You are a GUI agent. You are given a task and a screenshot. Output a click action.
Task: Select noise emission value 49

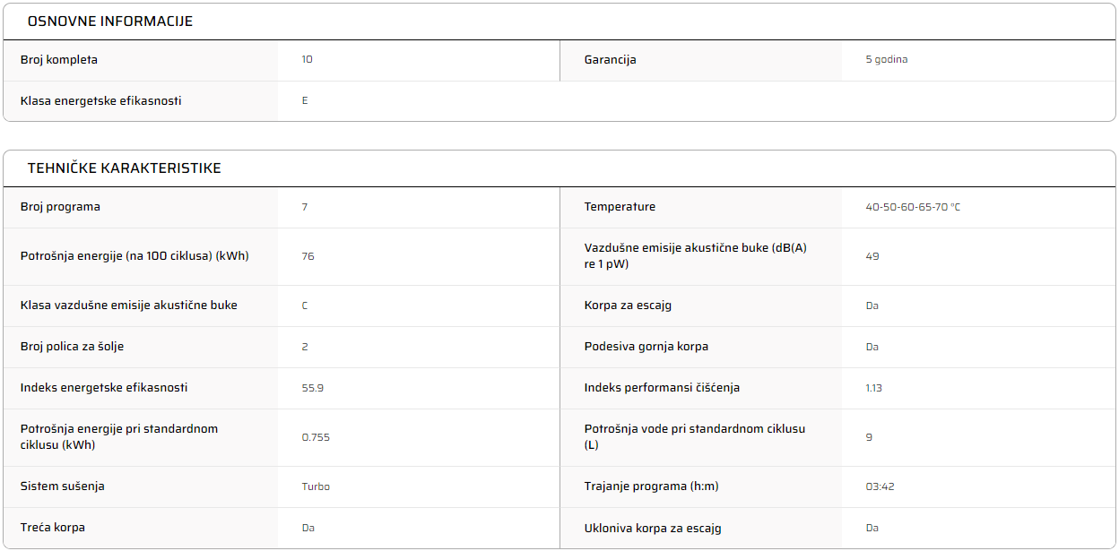click(872, 256)
